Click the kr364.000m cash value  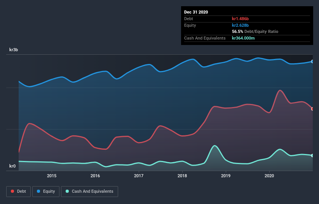[x=243, y=38]
